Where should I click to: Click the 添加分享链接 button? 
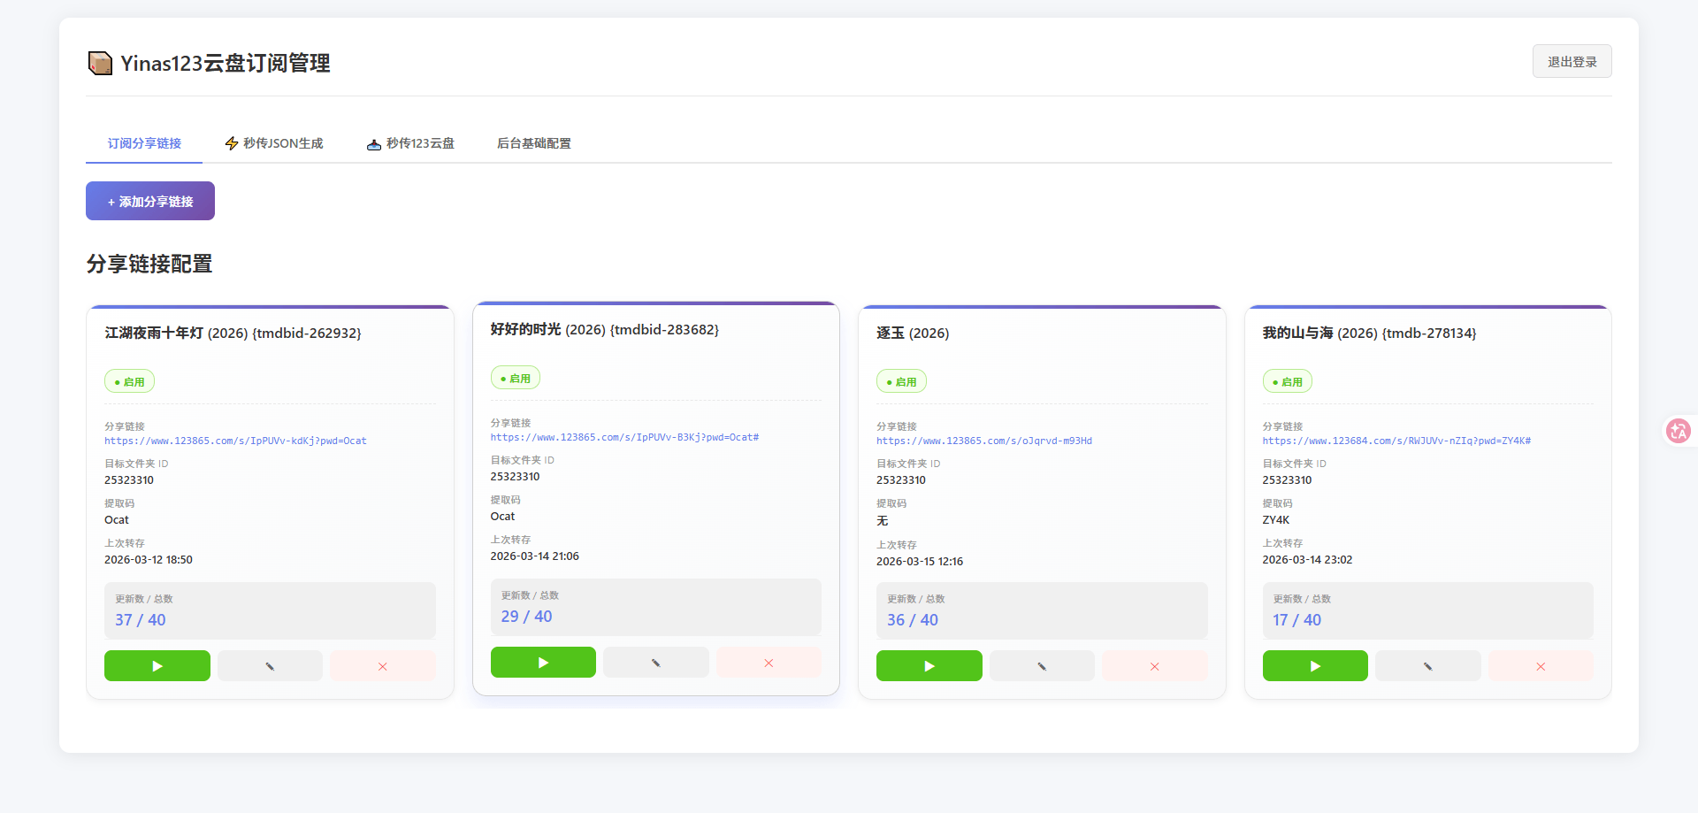tap(150, 201)
